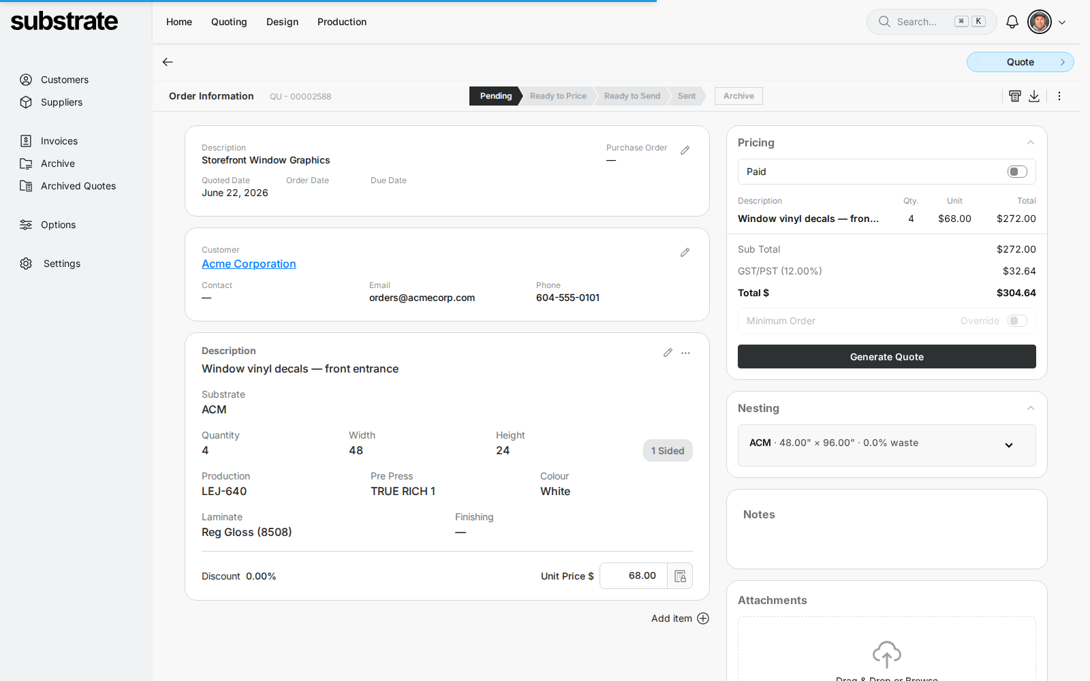Click the LEJ-640 production value

click(x=224, y=491)
